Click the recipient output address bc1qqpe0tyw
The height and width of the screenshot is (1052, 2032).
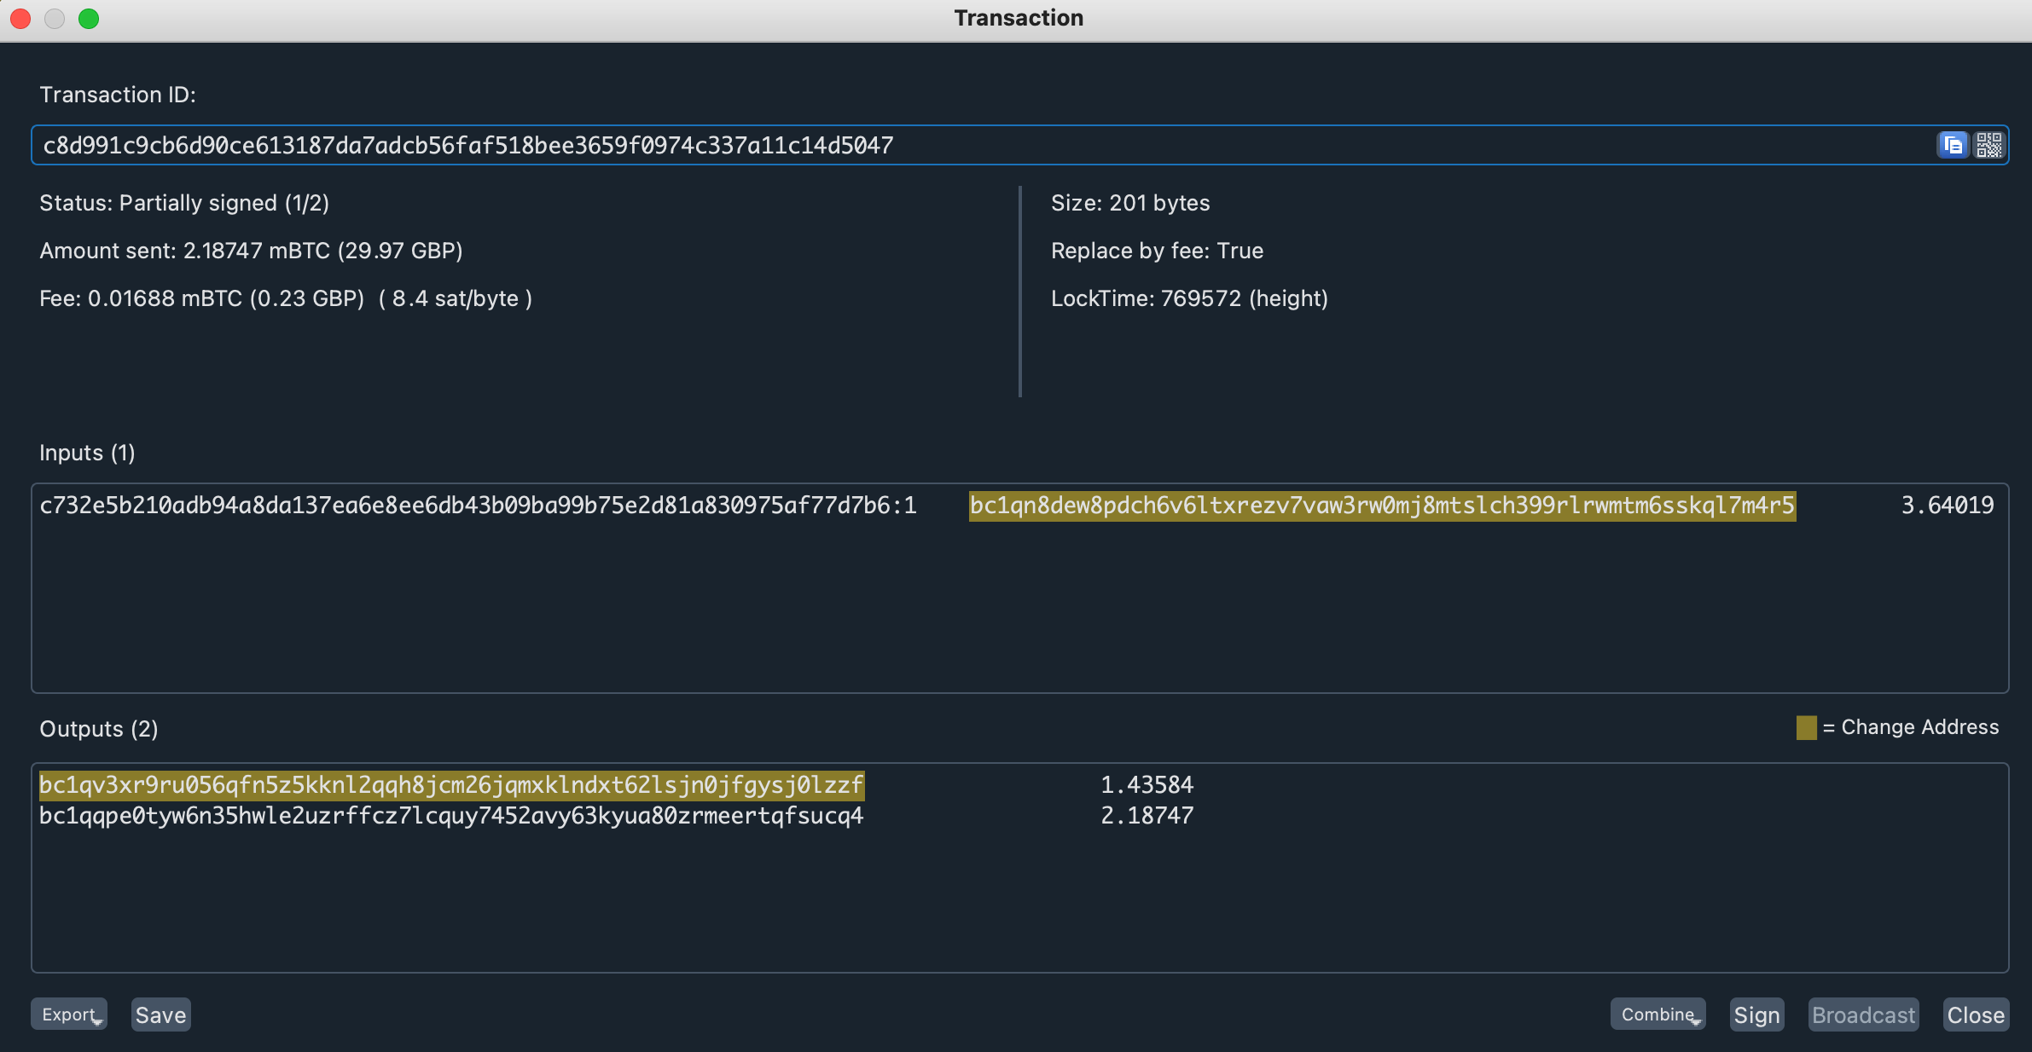(x=451, y=816)
